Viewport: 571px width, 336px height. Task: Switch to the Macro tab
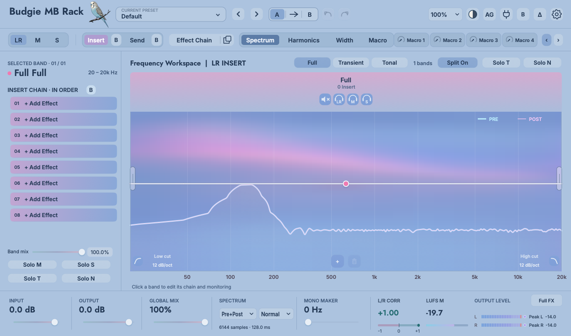coord(377,40)
